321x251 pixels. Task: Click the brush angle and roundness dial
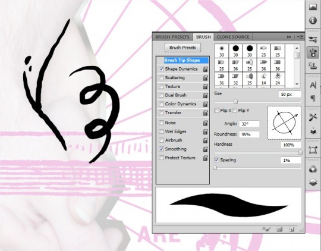pos(284,123)
